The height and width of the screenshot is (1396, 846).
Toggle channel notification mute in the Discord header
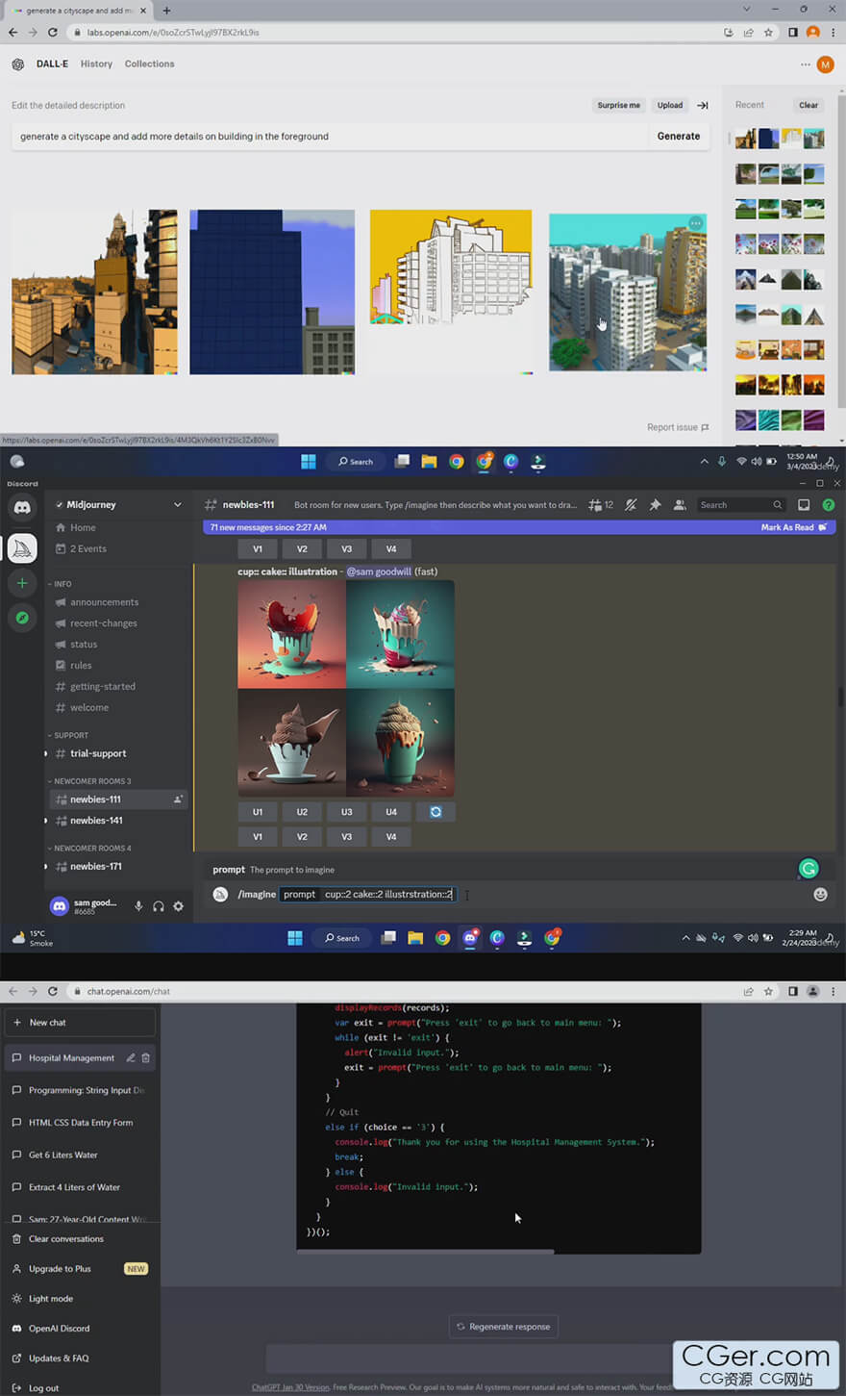point(631,504)
